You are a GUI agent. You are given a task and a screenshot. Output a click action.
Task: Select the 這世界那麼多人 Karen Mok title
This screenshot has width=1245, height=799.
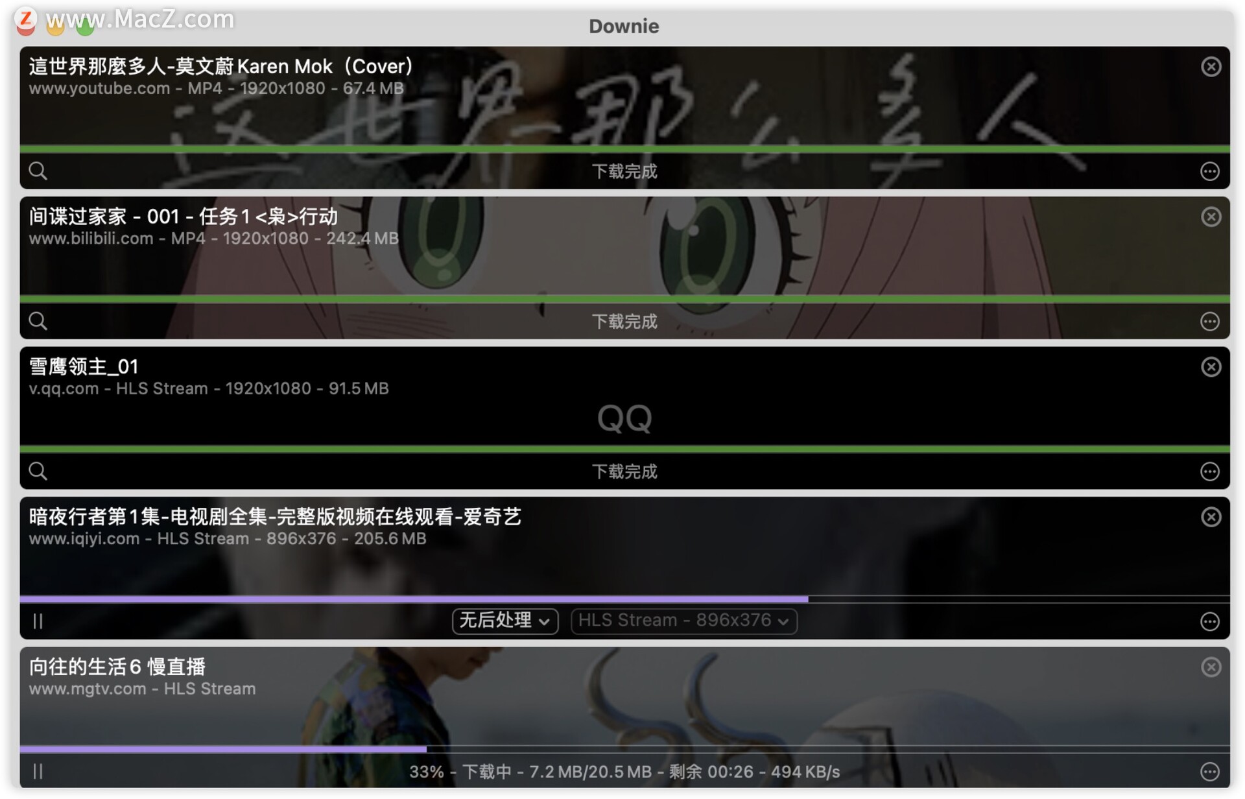221,66
